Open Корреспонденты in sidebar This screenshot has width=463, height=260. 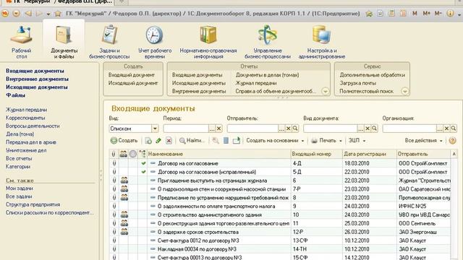(25, 118)
